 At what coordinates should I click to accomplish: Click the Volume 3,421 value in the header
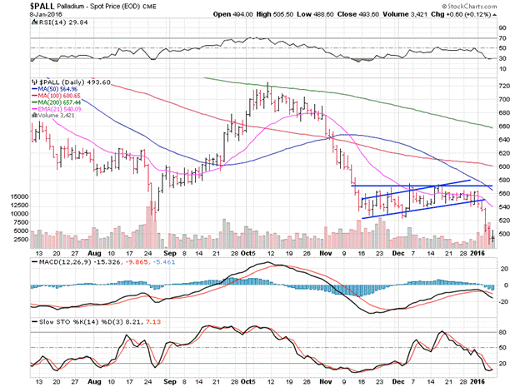405,15
